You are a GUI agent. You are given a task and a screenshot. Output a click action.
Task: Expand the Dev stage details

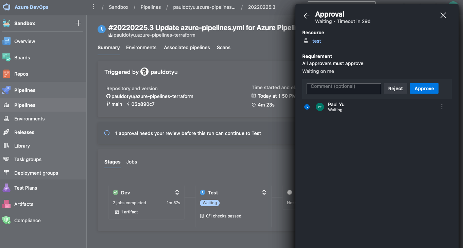(x=177, y=192)
